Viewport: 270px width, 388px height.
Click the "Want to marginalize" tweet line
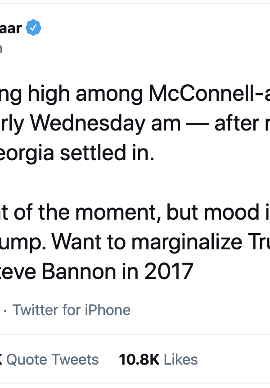click(135, 242)
